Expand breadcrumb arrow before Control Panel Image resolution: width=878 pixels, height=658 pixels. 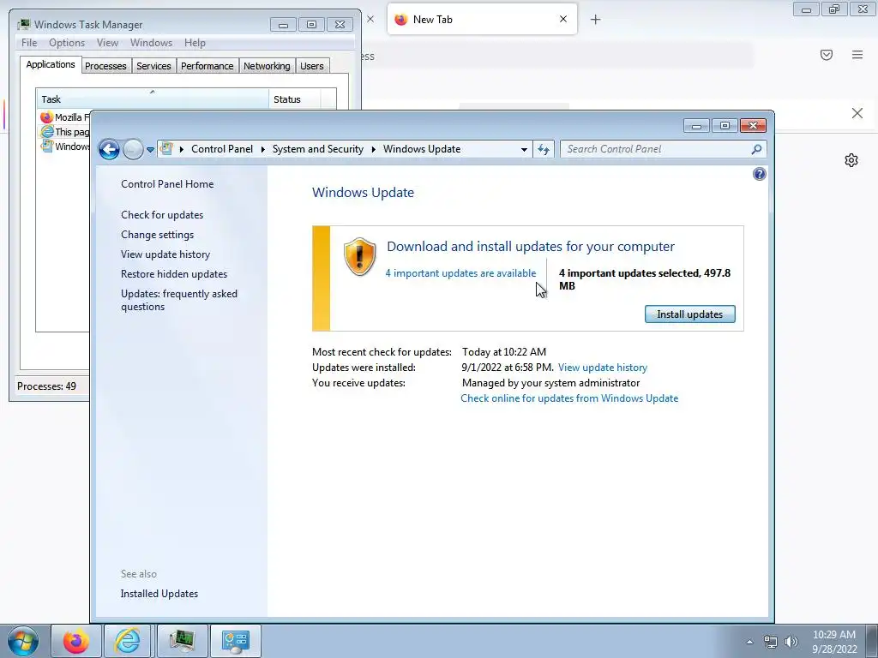(x=182, y=149)
